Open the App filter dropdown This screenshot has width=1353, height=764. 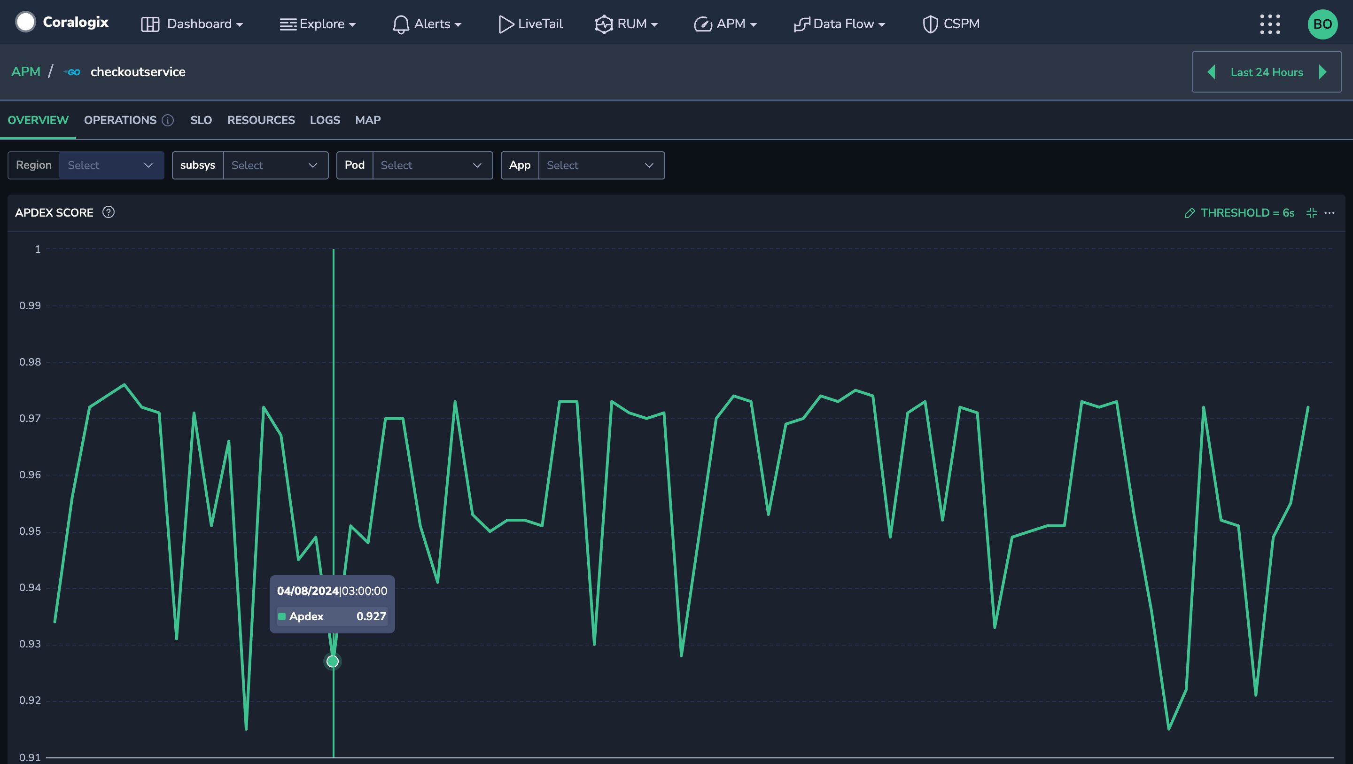[601, 165]
